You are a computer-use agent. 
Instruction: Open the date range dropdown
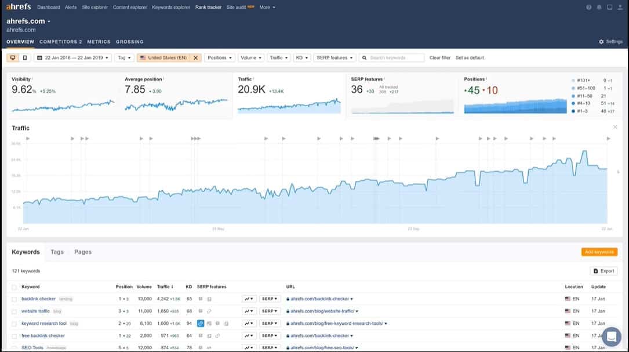click(73, 58)
